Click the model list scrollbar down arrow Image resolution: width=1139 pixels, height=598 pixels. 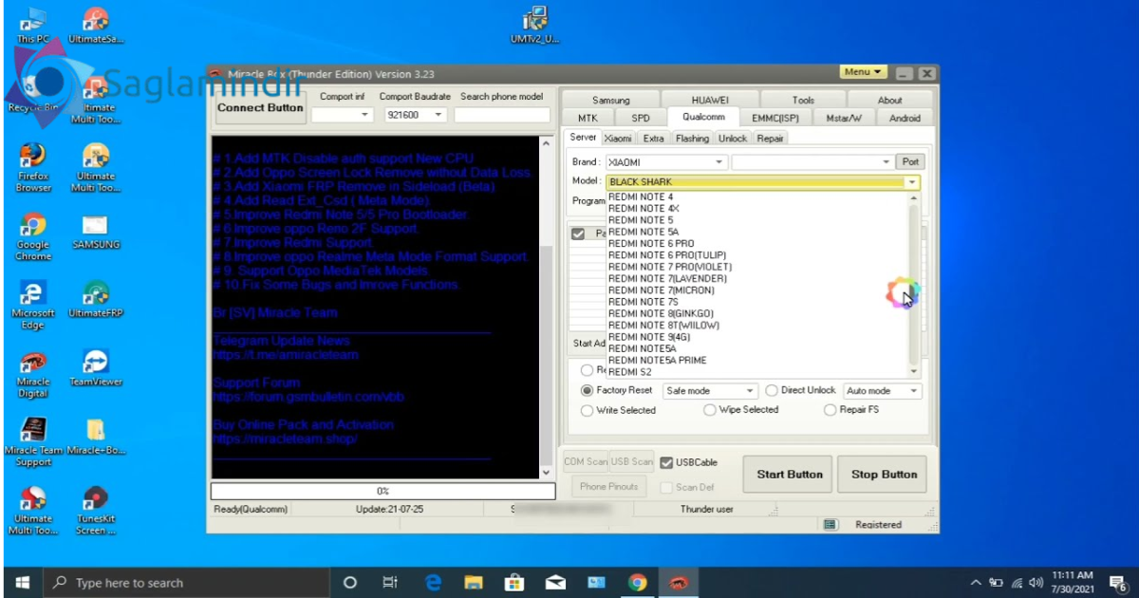tap(914, 372)
